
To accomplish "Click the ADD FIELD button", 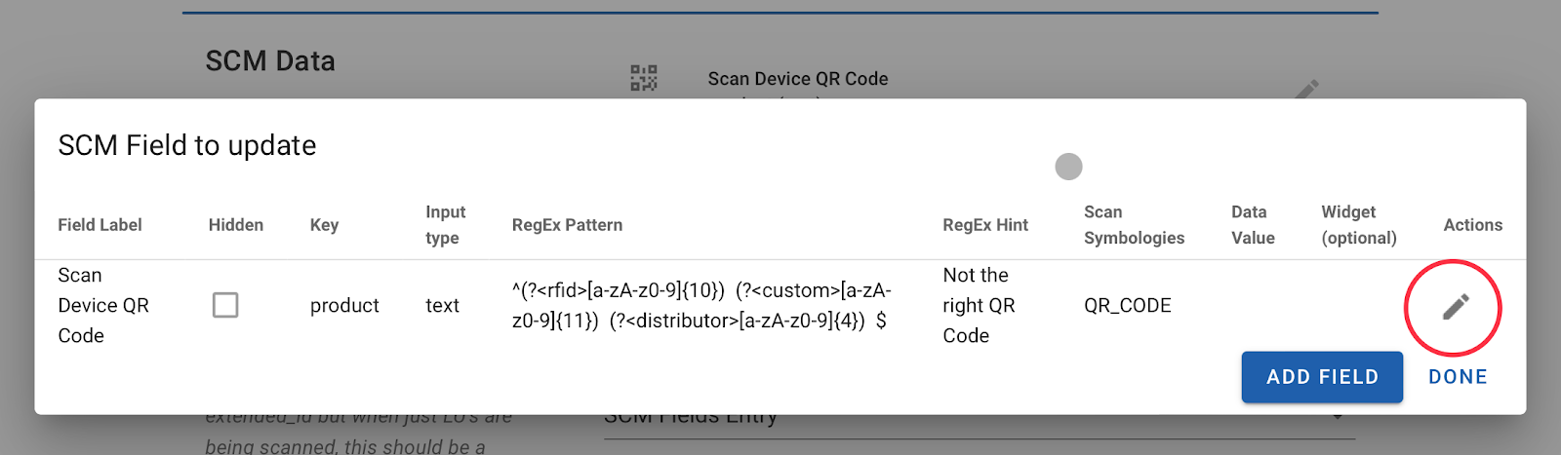I will [1322, 377].
